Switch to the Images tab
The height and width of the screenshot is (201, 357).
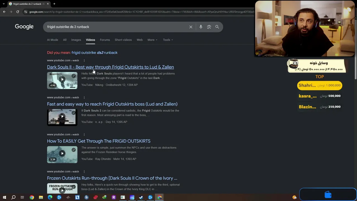pyautogui.click(x=76, y=40)
